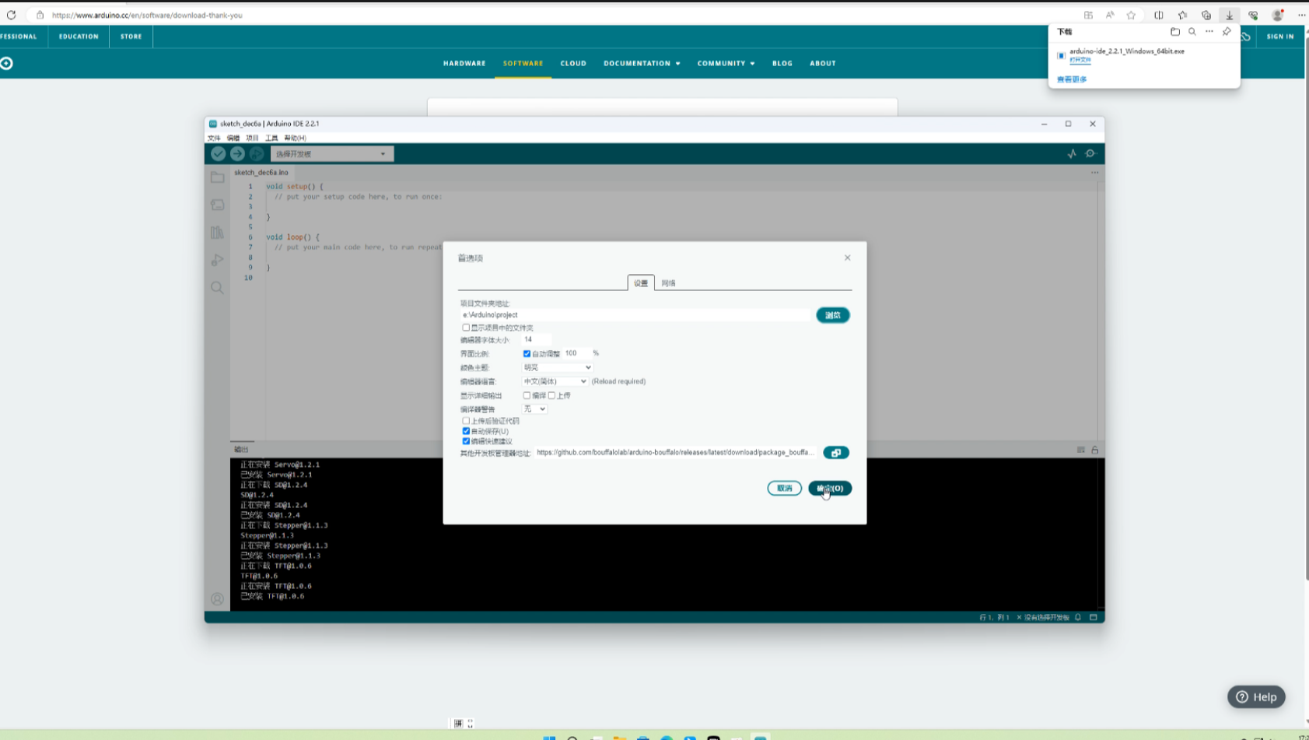Open the color theme dropdown in preferences
1309x740 pixels.
[x=557, y=367]
